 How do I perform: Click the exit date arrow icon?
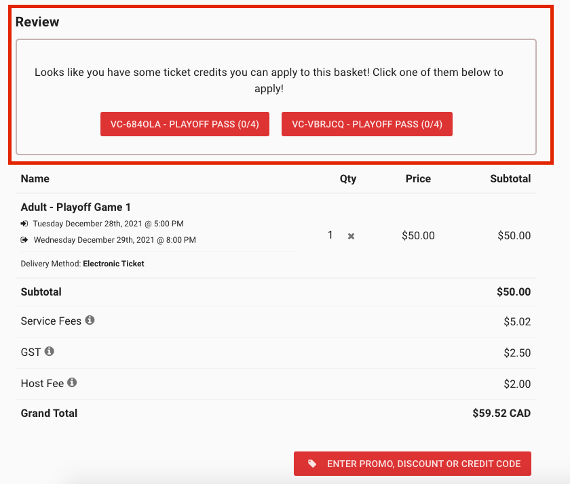(x=24, y=240)
